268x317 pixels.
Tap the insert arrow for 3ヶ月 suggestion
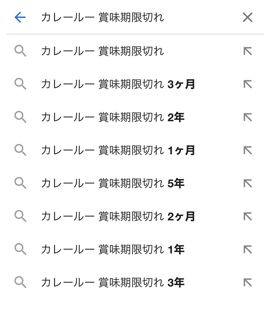click(247, 84)
